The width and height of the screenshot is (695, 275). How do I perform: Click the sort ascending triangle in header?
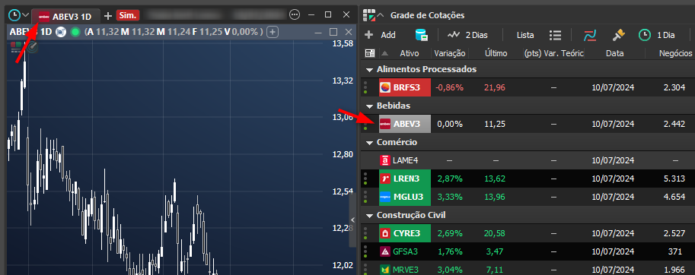coord(384,53)
